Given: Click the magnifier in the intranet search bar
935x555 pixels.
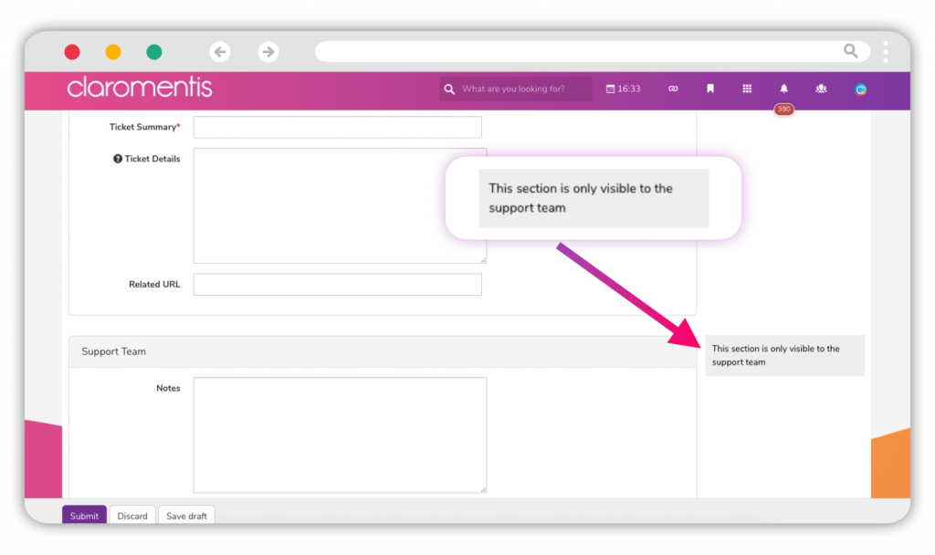Looking at the screenshot, I should pos(449,89).
